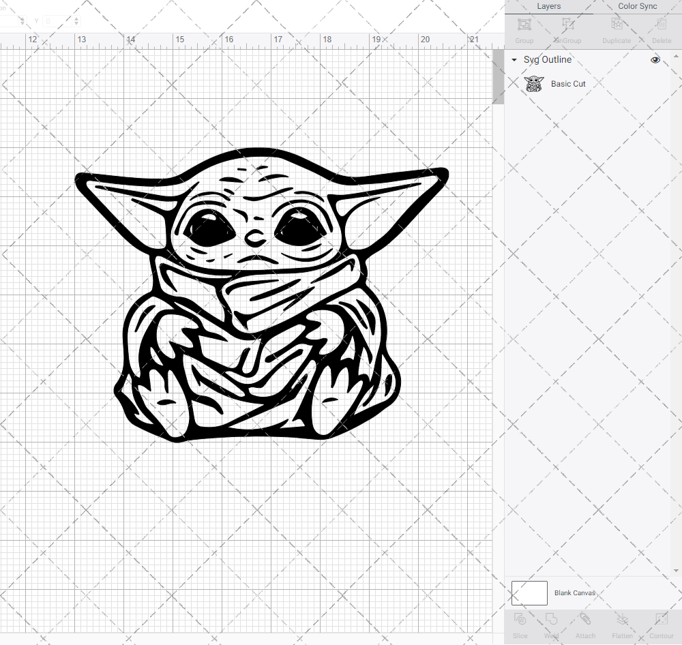Click the Layers panel scroll down arrow
This screenshot has width=682, height=645.
(x=676, y=571)
